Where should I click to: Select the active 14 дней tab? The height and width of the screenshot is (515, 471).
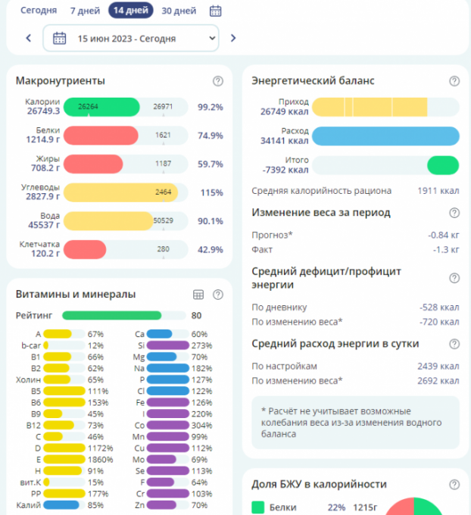pos(130,11)
